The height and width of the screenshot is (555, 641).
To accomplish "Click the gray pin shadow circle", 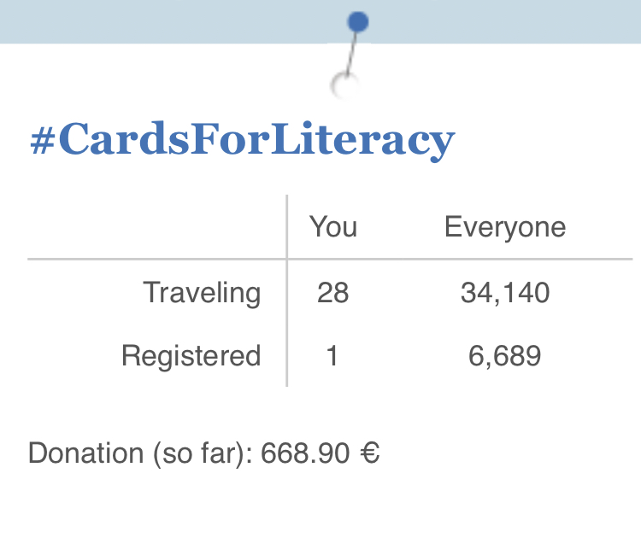I will tap(344, 85).
